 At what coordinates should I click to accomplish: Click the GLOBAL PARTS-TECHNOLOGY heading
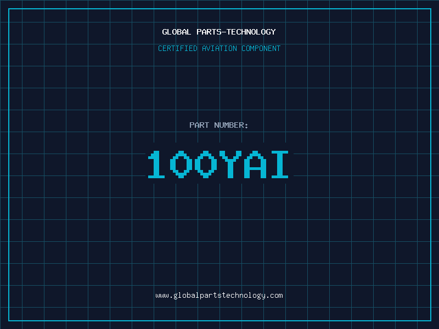pyautogui.click(x=219, y=32)
